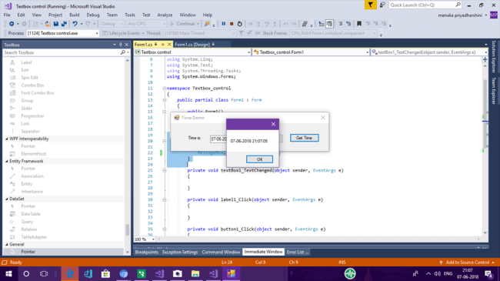The width and height of the screenshot is (500, 281).
Task: Click the yellow notifications filter flag icon
Action: [370, 5]
